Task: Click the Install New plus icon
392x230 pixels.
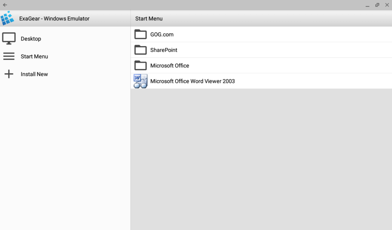Action: pos(9,74)
